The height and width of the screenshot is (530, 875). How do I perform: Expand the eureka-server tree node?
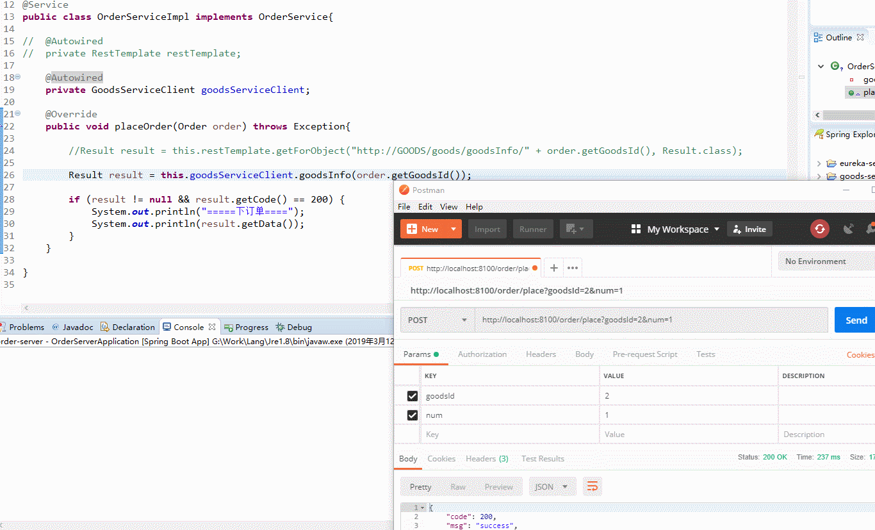point(819,163)
